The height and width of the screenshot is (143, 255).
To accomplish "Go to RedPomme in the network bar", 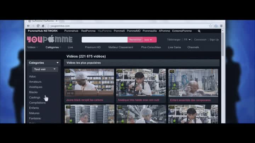I will click(x=88, y=31).
